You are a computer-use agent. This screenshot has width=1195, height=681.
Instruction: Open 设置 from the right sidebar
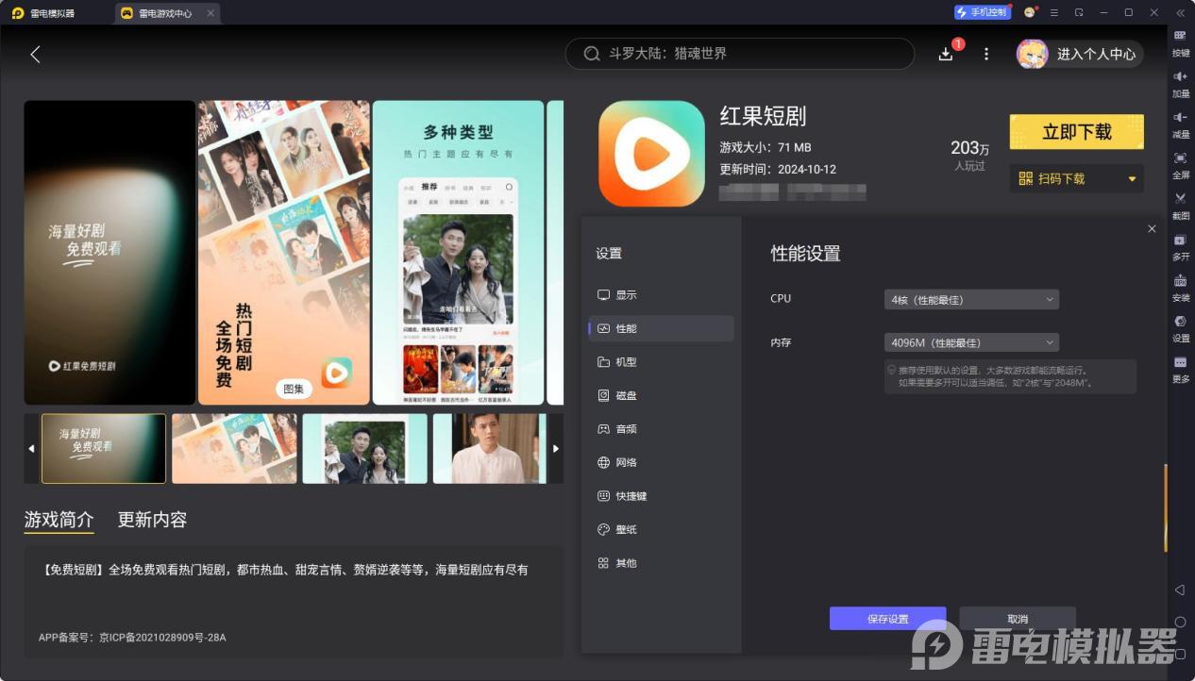(x=1180, y=328)
